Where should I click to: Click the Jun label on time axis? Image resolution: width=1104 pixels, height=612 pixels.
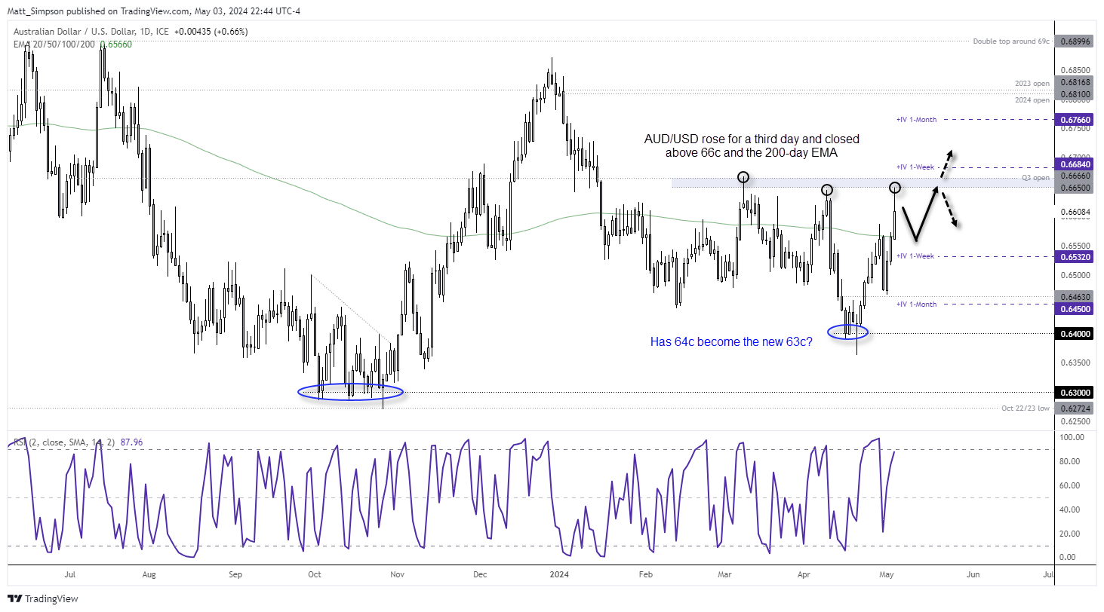(x=973, y=574)
